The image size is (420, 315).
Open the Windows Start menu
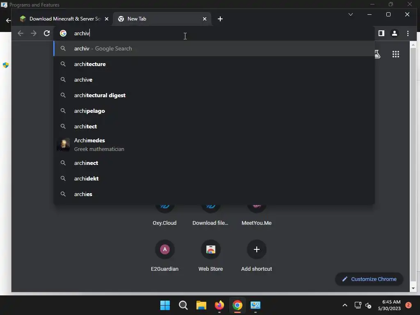coord(165,305)
